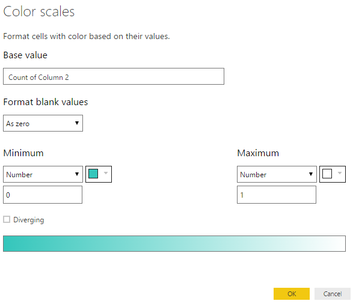353x304 pixels.
Task: Enable the Diverging checkbox
Action: click(7, 219)
